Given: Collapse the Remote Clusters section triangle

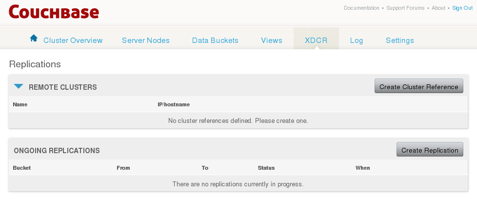Looking at the screenshot, I should [19, 87].
